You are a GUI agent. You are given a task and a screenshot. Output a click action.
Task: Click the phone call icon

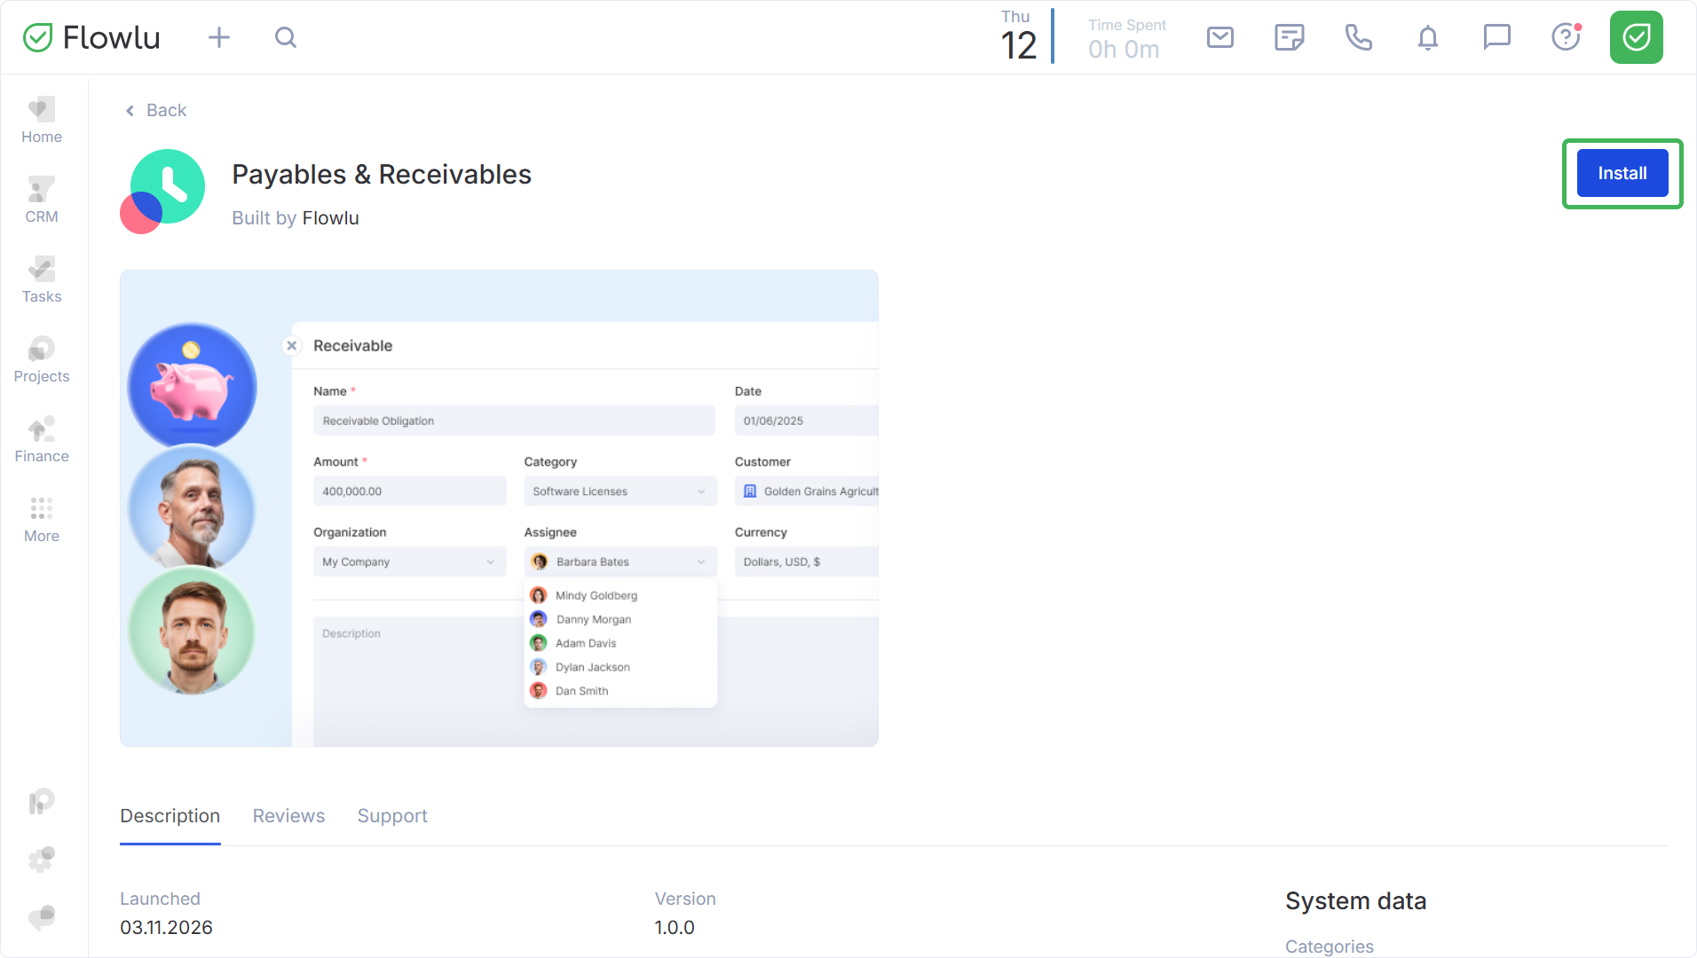(1358, 37)
